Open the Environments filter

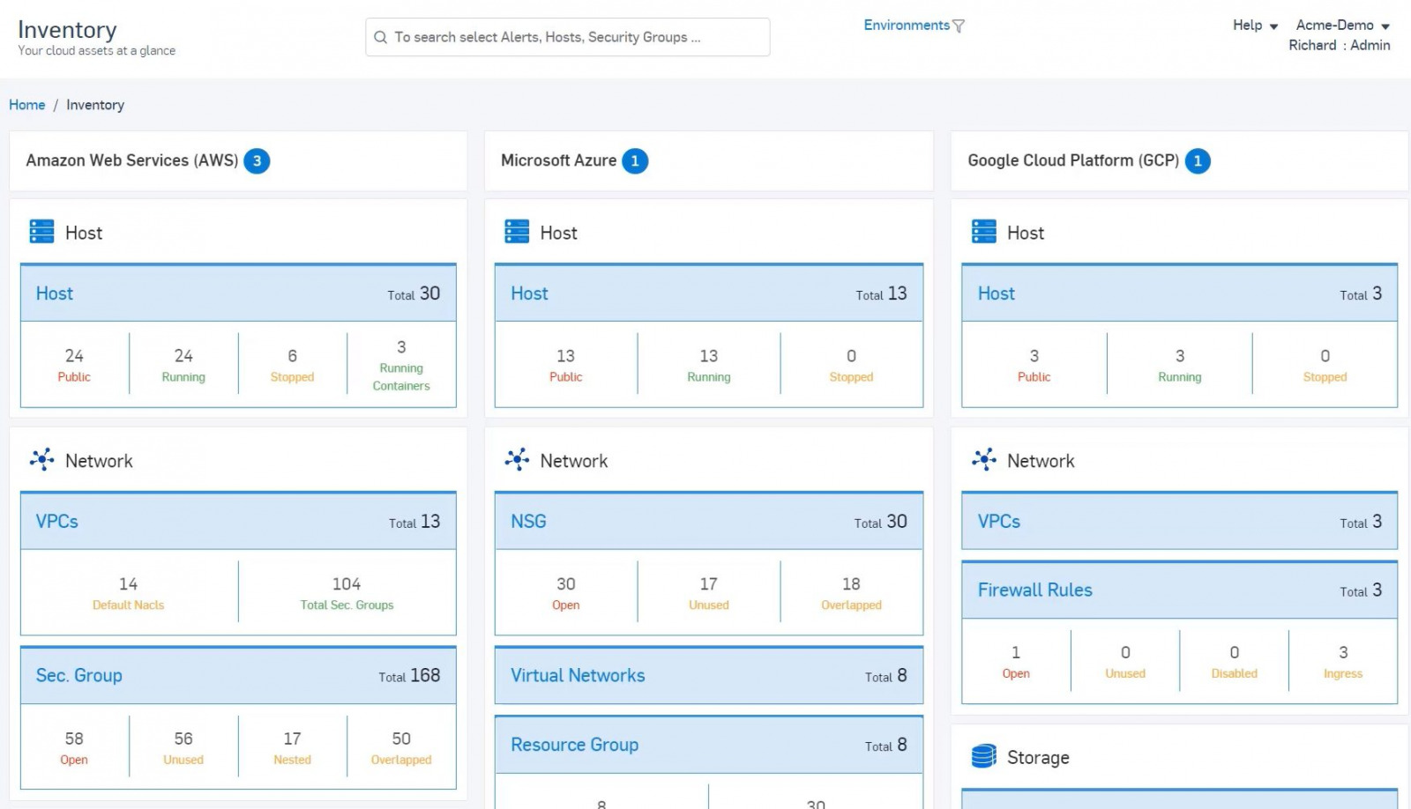(x=907, y=26)
